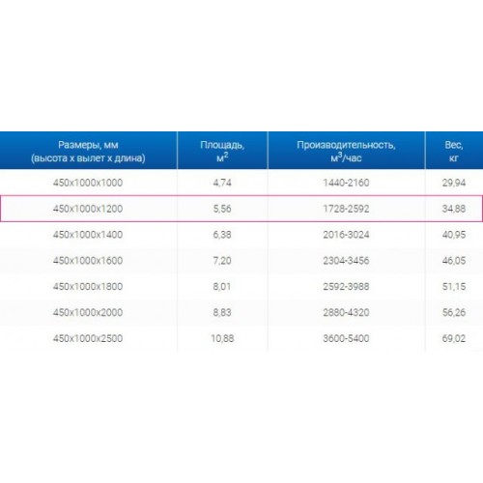The height and width of the screenshot is (483, 483).
Task: Click the 1440-2160 performance value
Action: [346, 183]
